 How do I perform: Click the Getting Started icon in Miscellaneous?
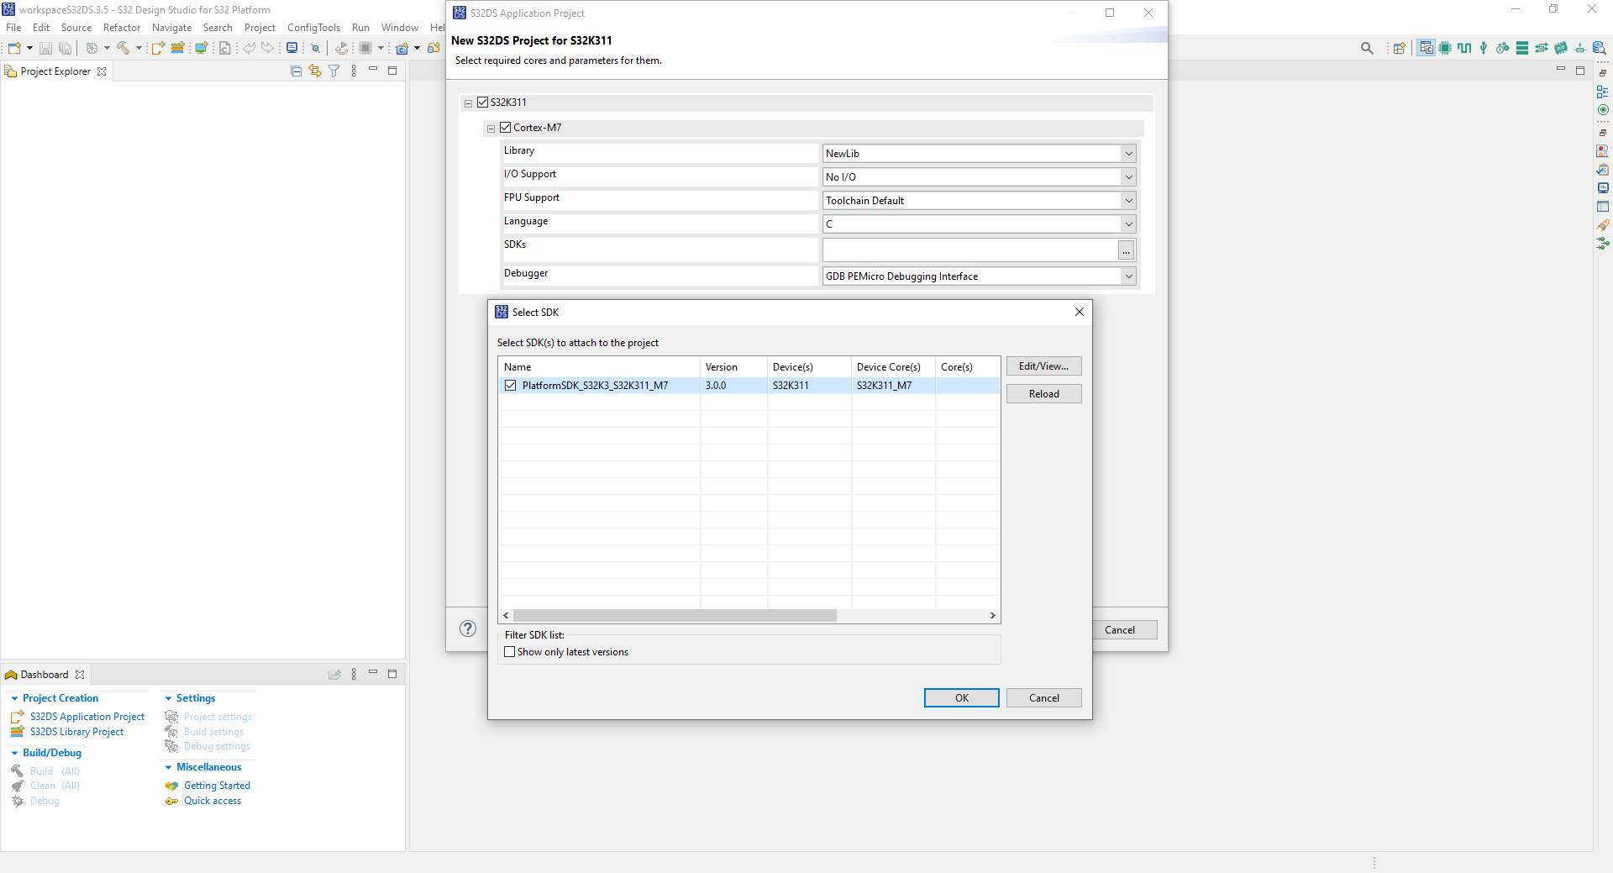click(x=171, y=786)
